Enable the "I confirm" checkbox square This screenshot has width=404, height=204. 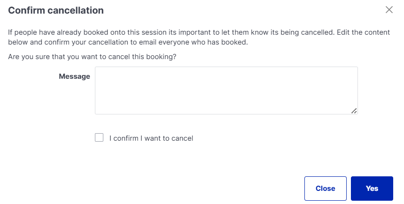coord(99,138)
